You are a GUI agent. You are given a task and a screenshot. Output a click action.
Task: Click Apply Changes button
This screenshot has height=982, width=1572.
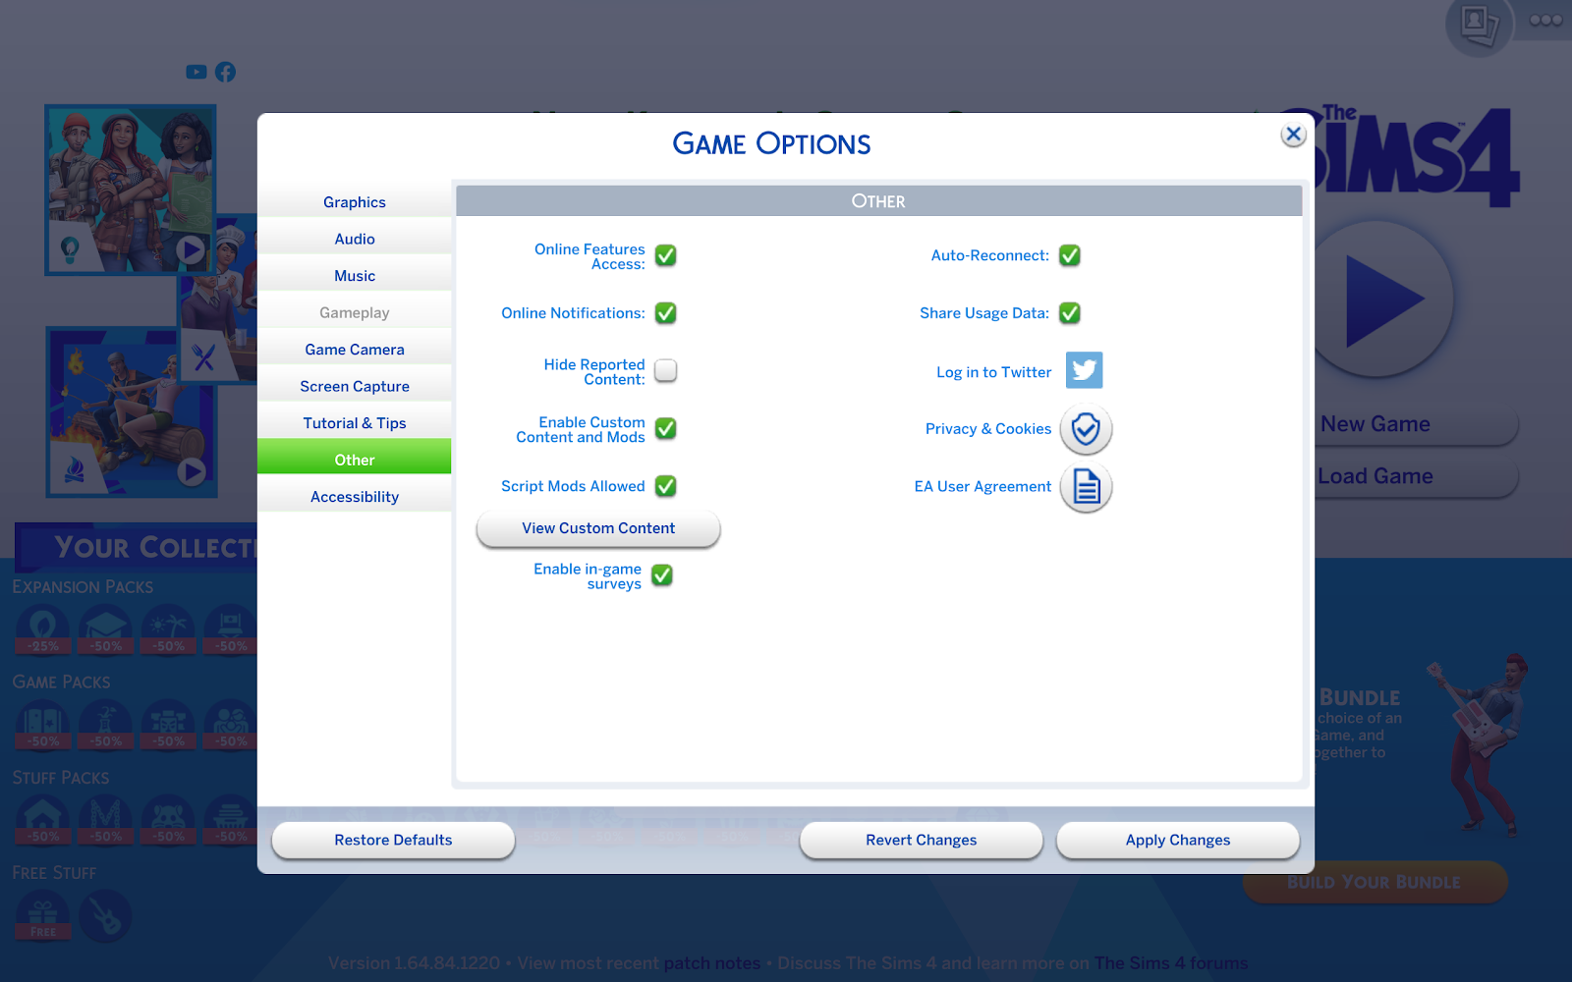tap(1178, 840)
